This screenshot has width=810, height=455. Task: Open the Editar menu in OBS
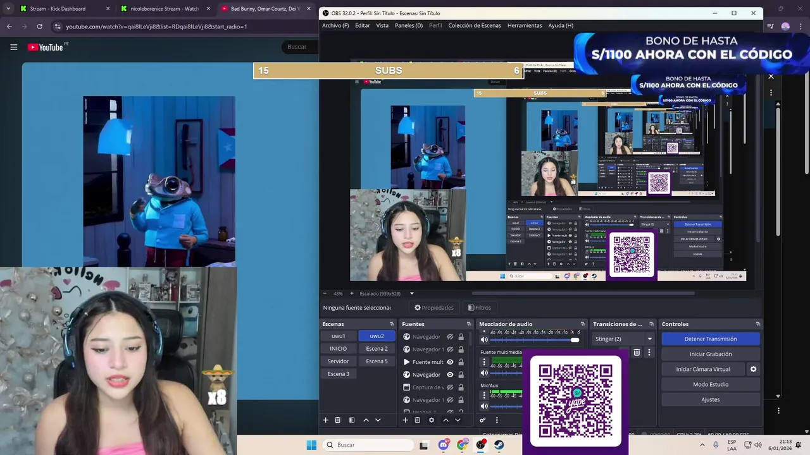[363, 25]
